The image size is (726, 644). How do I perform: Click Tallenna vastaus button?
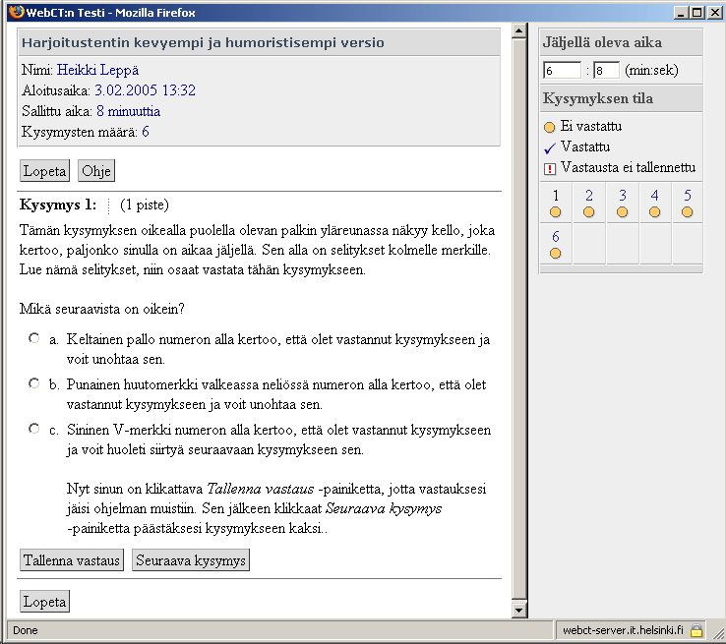click(72, 560)
